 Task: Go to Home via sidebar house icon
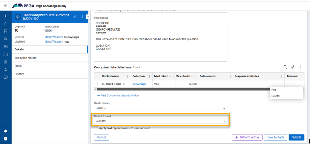5,24
